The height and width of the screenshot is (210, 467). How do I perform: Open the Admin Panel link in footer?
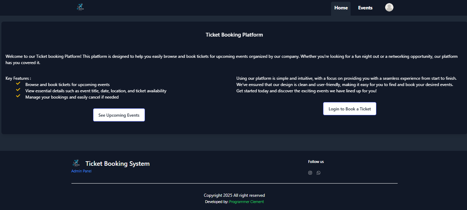pos(81,171)
